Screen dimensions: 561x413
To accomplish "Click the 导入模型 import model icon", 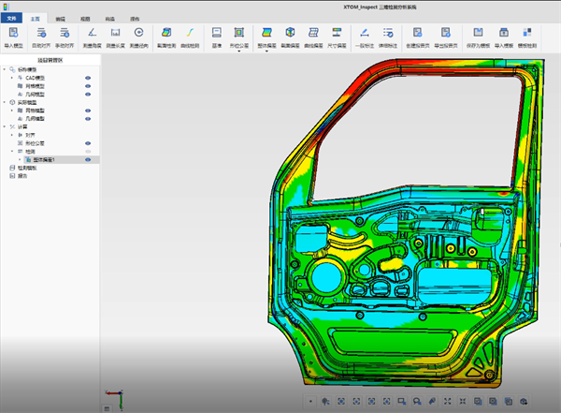I will pos(14,36).
